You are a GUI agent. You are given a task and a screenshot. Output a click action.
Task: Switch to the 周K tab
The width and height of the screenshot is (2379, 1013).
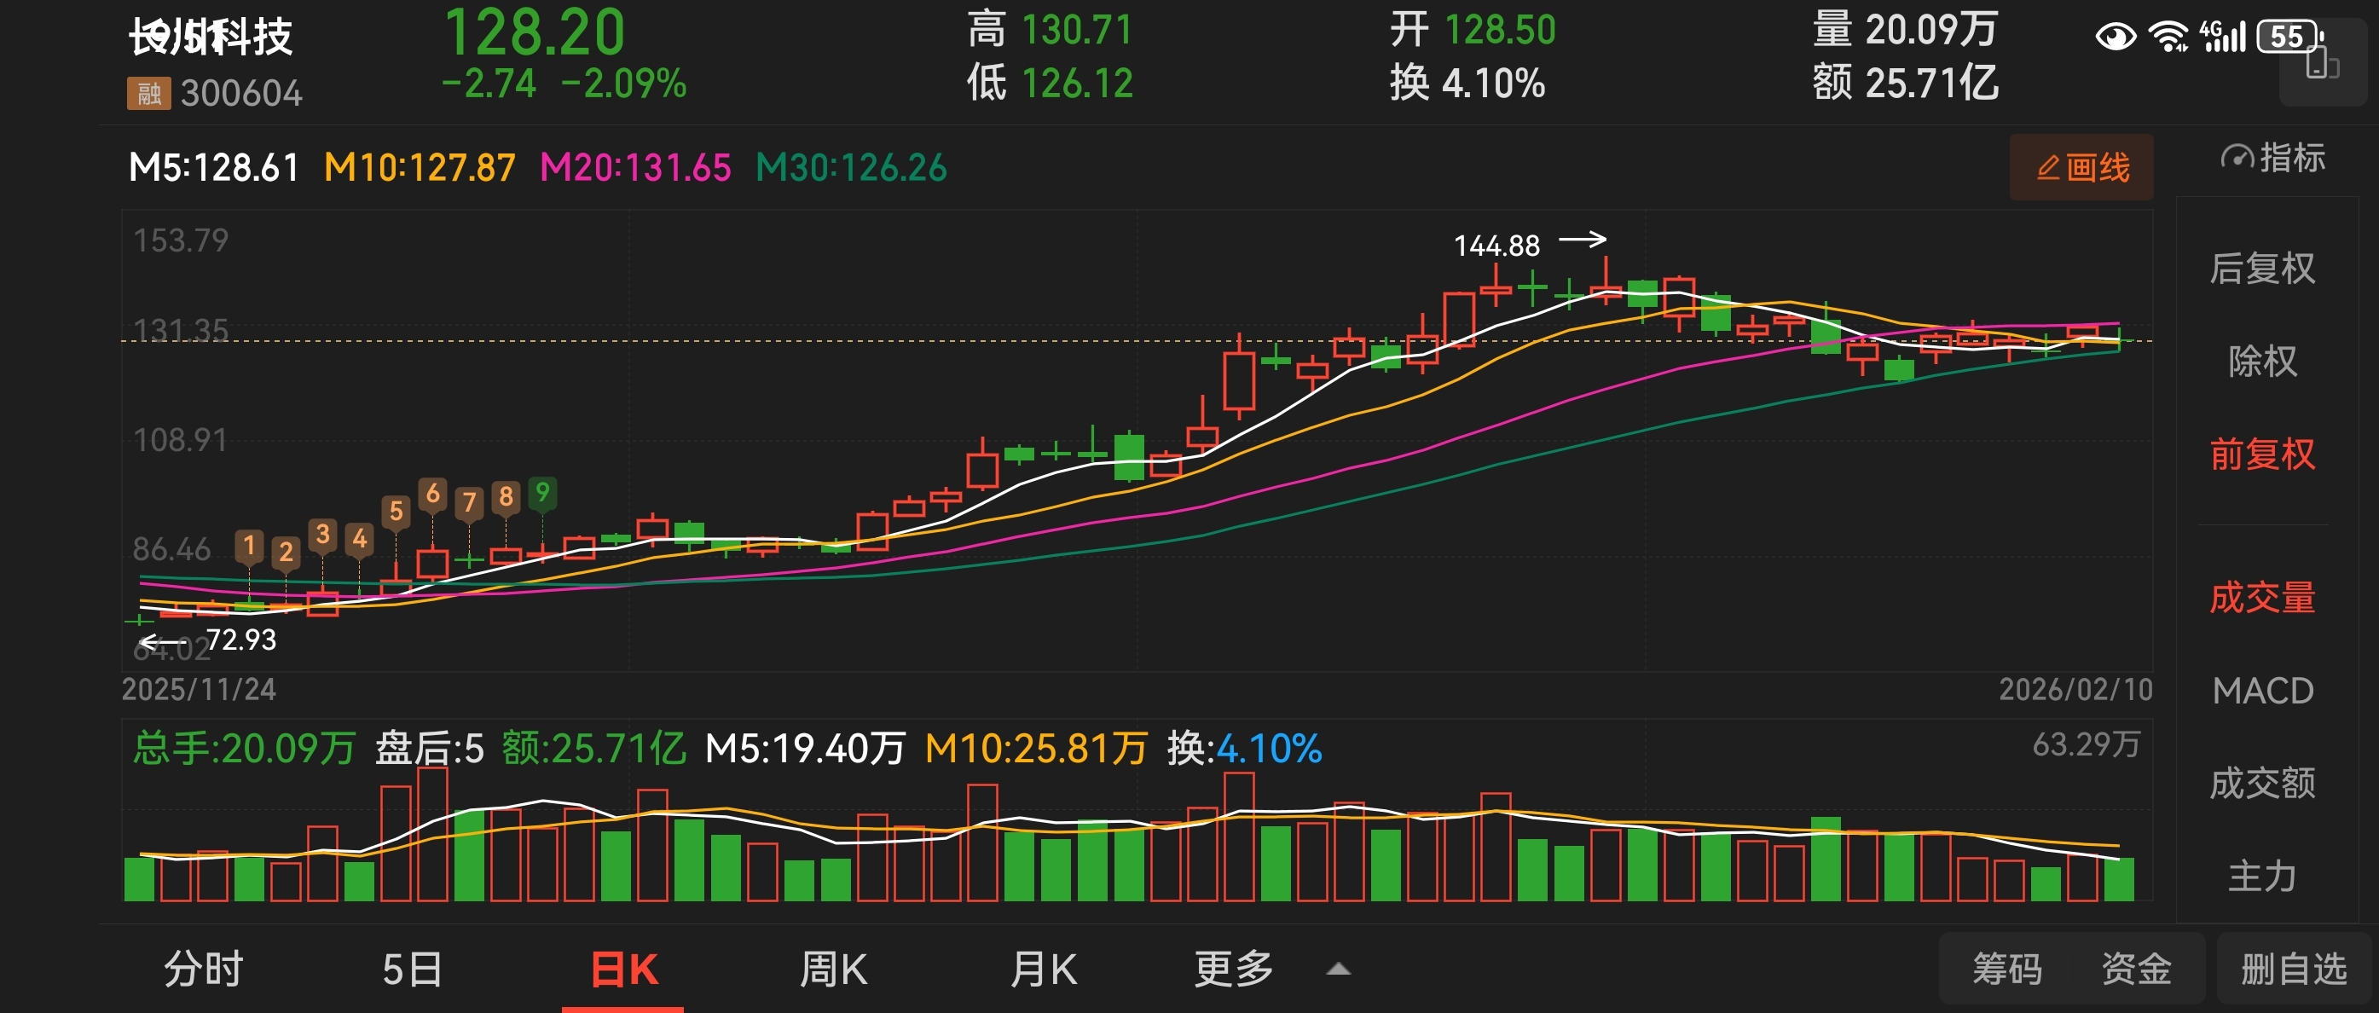(x=833, y=970)
